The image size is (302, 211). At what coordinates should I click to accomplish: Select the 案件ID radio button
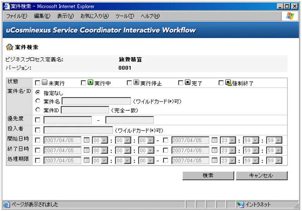coord(38,110)
